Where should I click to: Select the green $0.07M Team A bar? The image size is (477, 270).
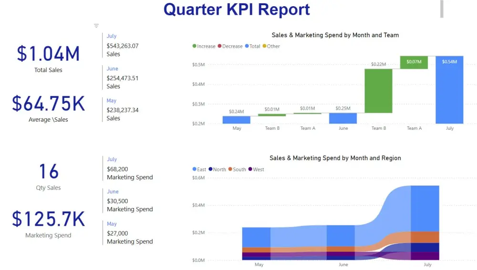click(414, 62)
